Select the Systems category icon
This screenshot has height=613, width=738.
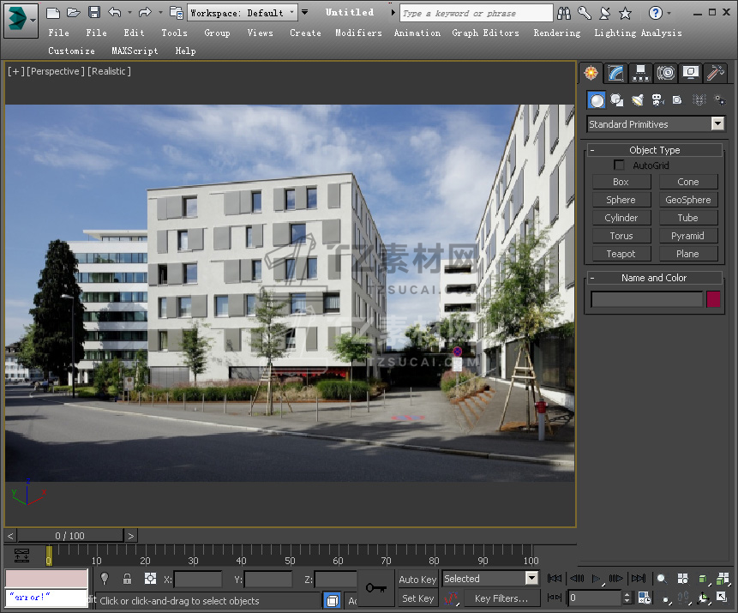pyautogui.click(x=720, y=100)
